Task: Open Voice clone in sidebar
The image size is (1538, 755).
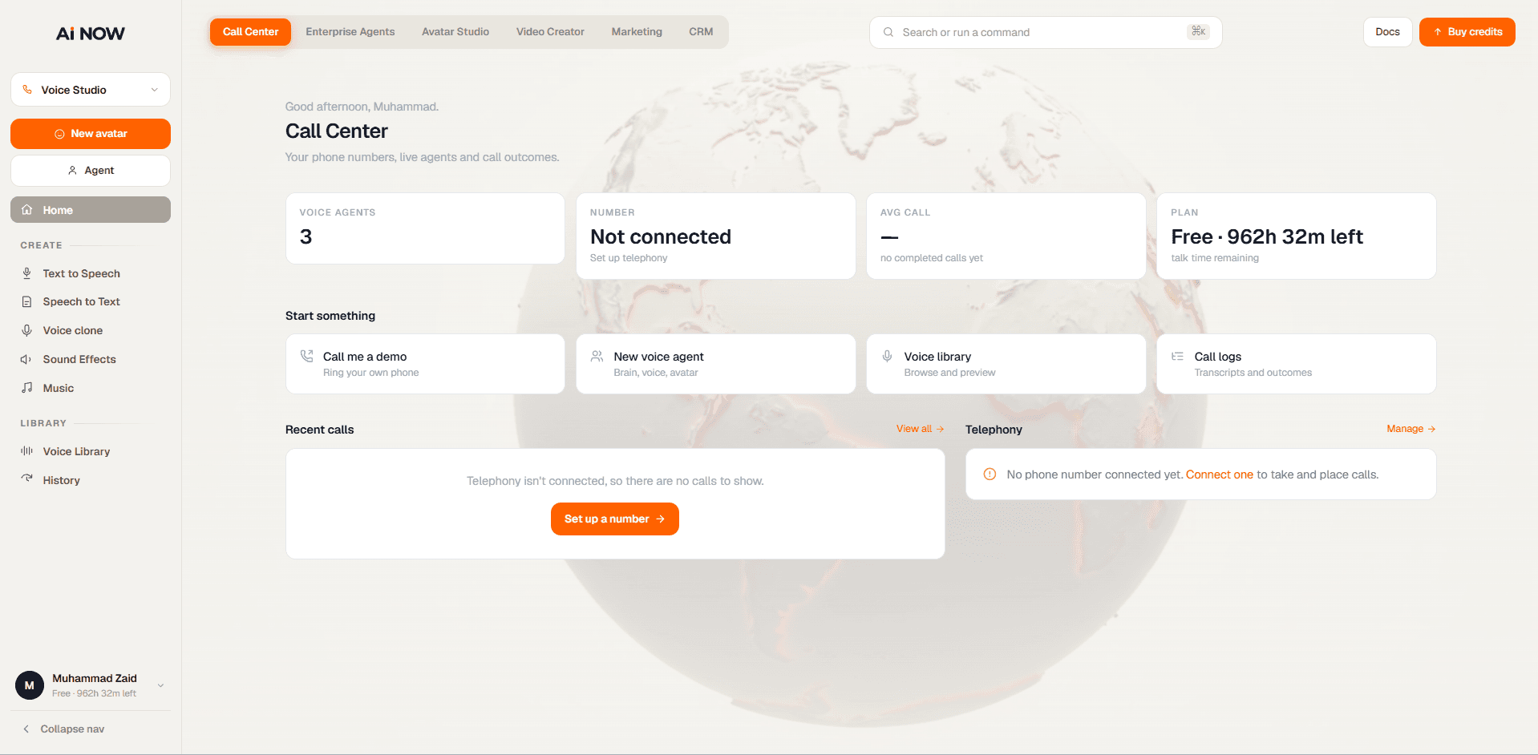Action: pyautogui.click(x=91, y=330)
